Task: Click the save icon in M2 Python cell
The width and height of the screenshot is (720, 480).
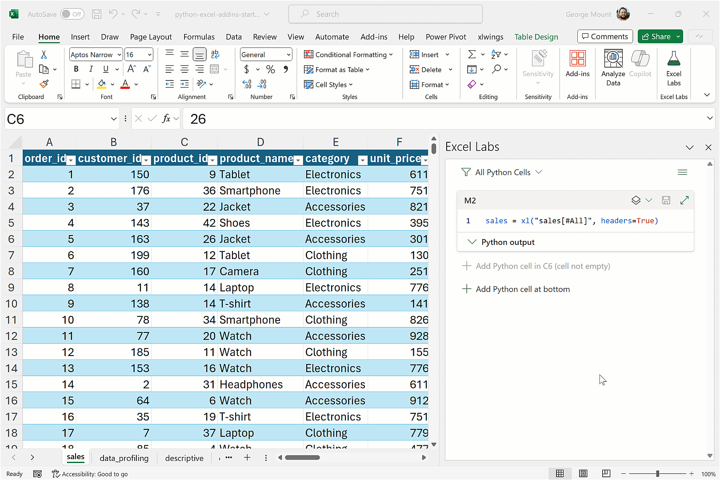Action: pos(666,200)
